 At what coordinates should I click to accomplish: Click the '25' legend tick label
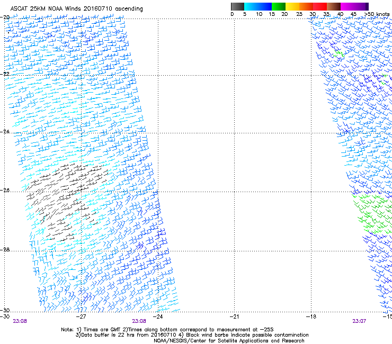point(299,14)
